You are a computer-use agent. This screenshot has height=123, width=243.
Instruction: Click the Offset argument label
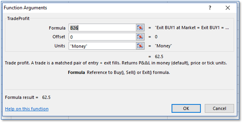tap(59, 37)
